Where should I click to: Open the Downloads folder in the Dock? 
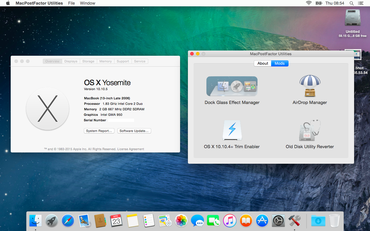[318, 221]
